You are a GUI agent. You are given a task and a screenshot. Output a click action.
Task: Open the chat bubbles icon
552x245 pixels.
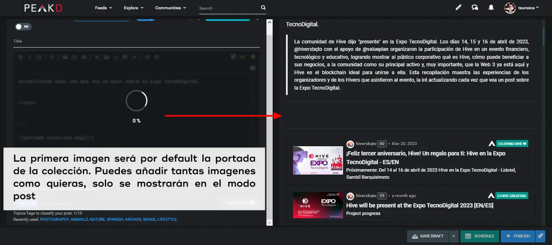[x=475, y=7]
